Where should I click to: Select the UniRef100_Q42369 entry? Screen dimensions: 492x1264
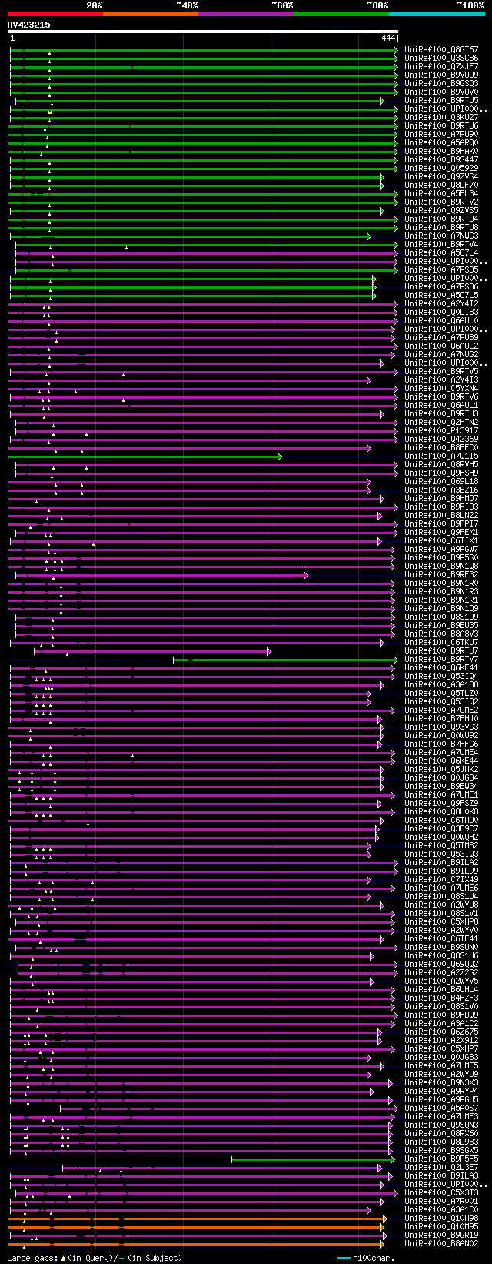point(441,440)
